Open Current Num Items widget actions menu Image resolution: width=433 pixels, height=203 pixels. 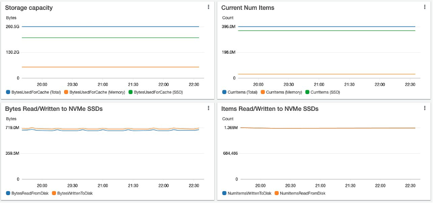click(425, 7)
